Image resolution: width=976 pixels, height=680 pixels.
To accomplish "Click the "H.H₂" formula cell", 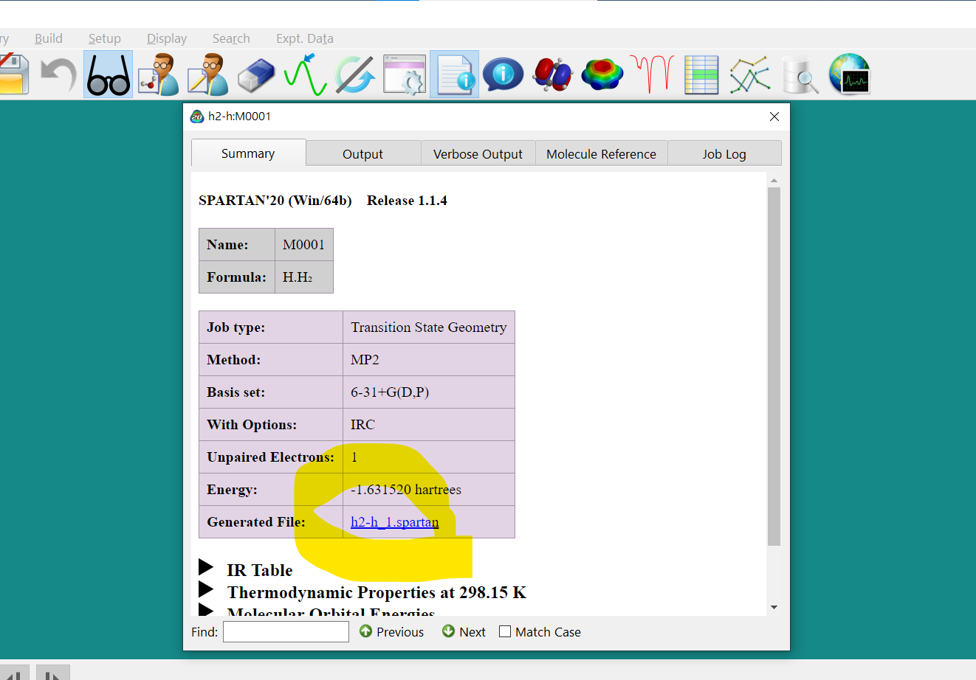I will pos(304,277).
